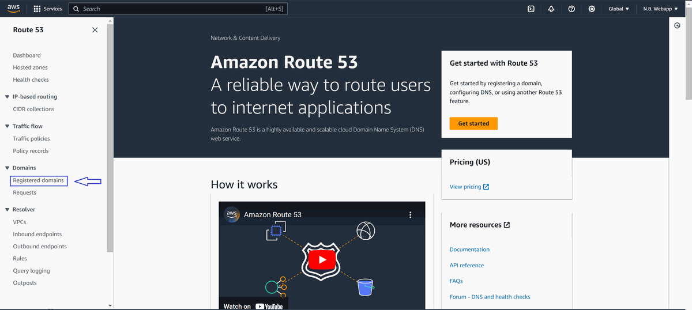
Task: Collapse the IP-based routing section
Action: pyautogui.click(x=7, y=97)
